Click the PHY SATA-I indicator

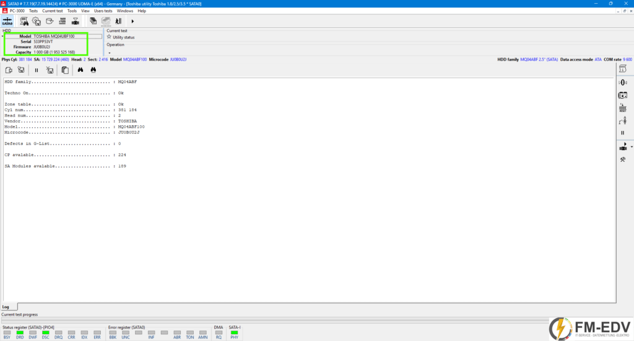(x=235, y=335)
